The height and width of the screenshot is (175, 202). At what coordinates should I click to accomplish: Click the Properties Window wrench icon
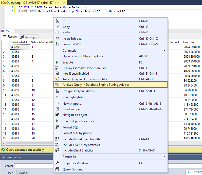pos(57,163)
